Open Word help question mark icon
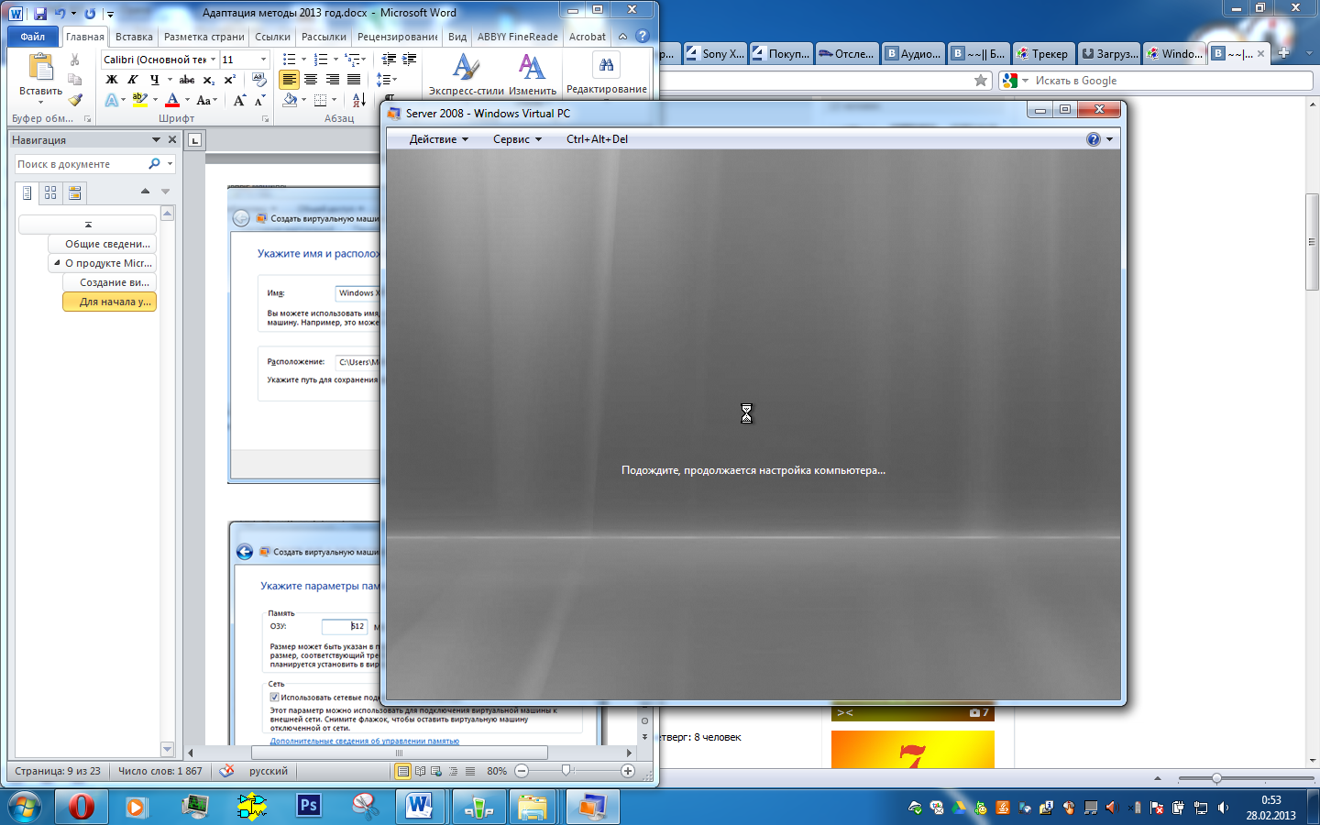Screen dimensions: 1320x825 tap(643, 36)
